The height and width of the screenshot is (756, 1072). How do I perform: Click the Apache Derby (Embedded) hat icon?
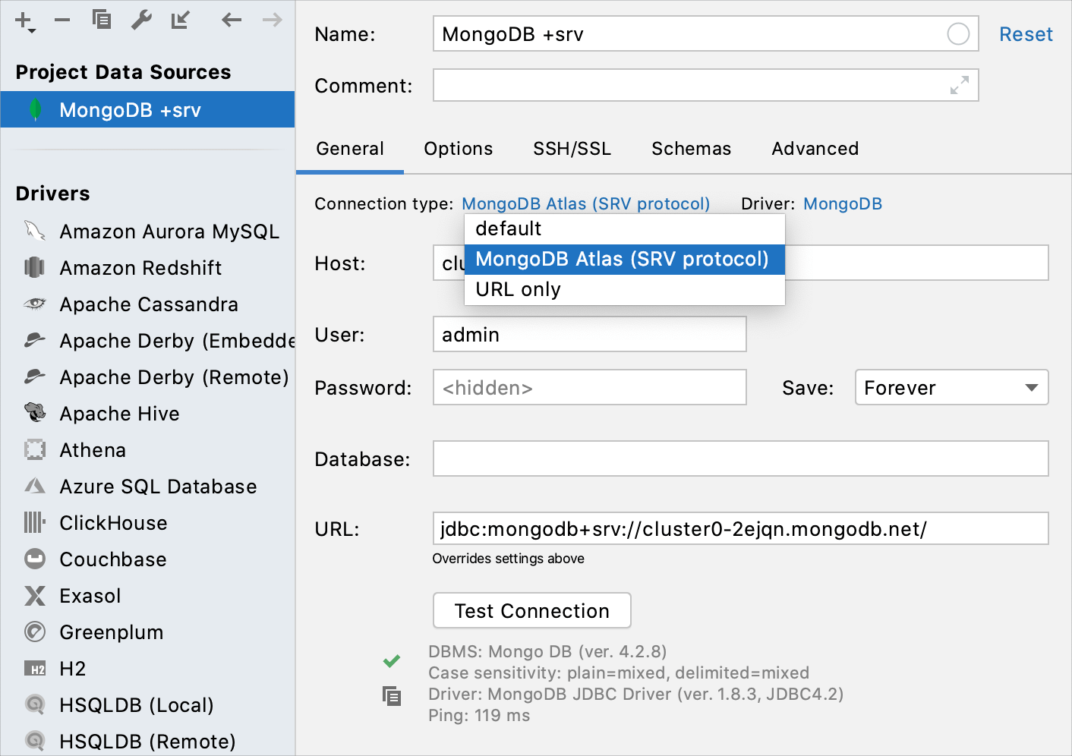coord(35,340)
